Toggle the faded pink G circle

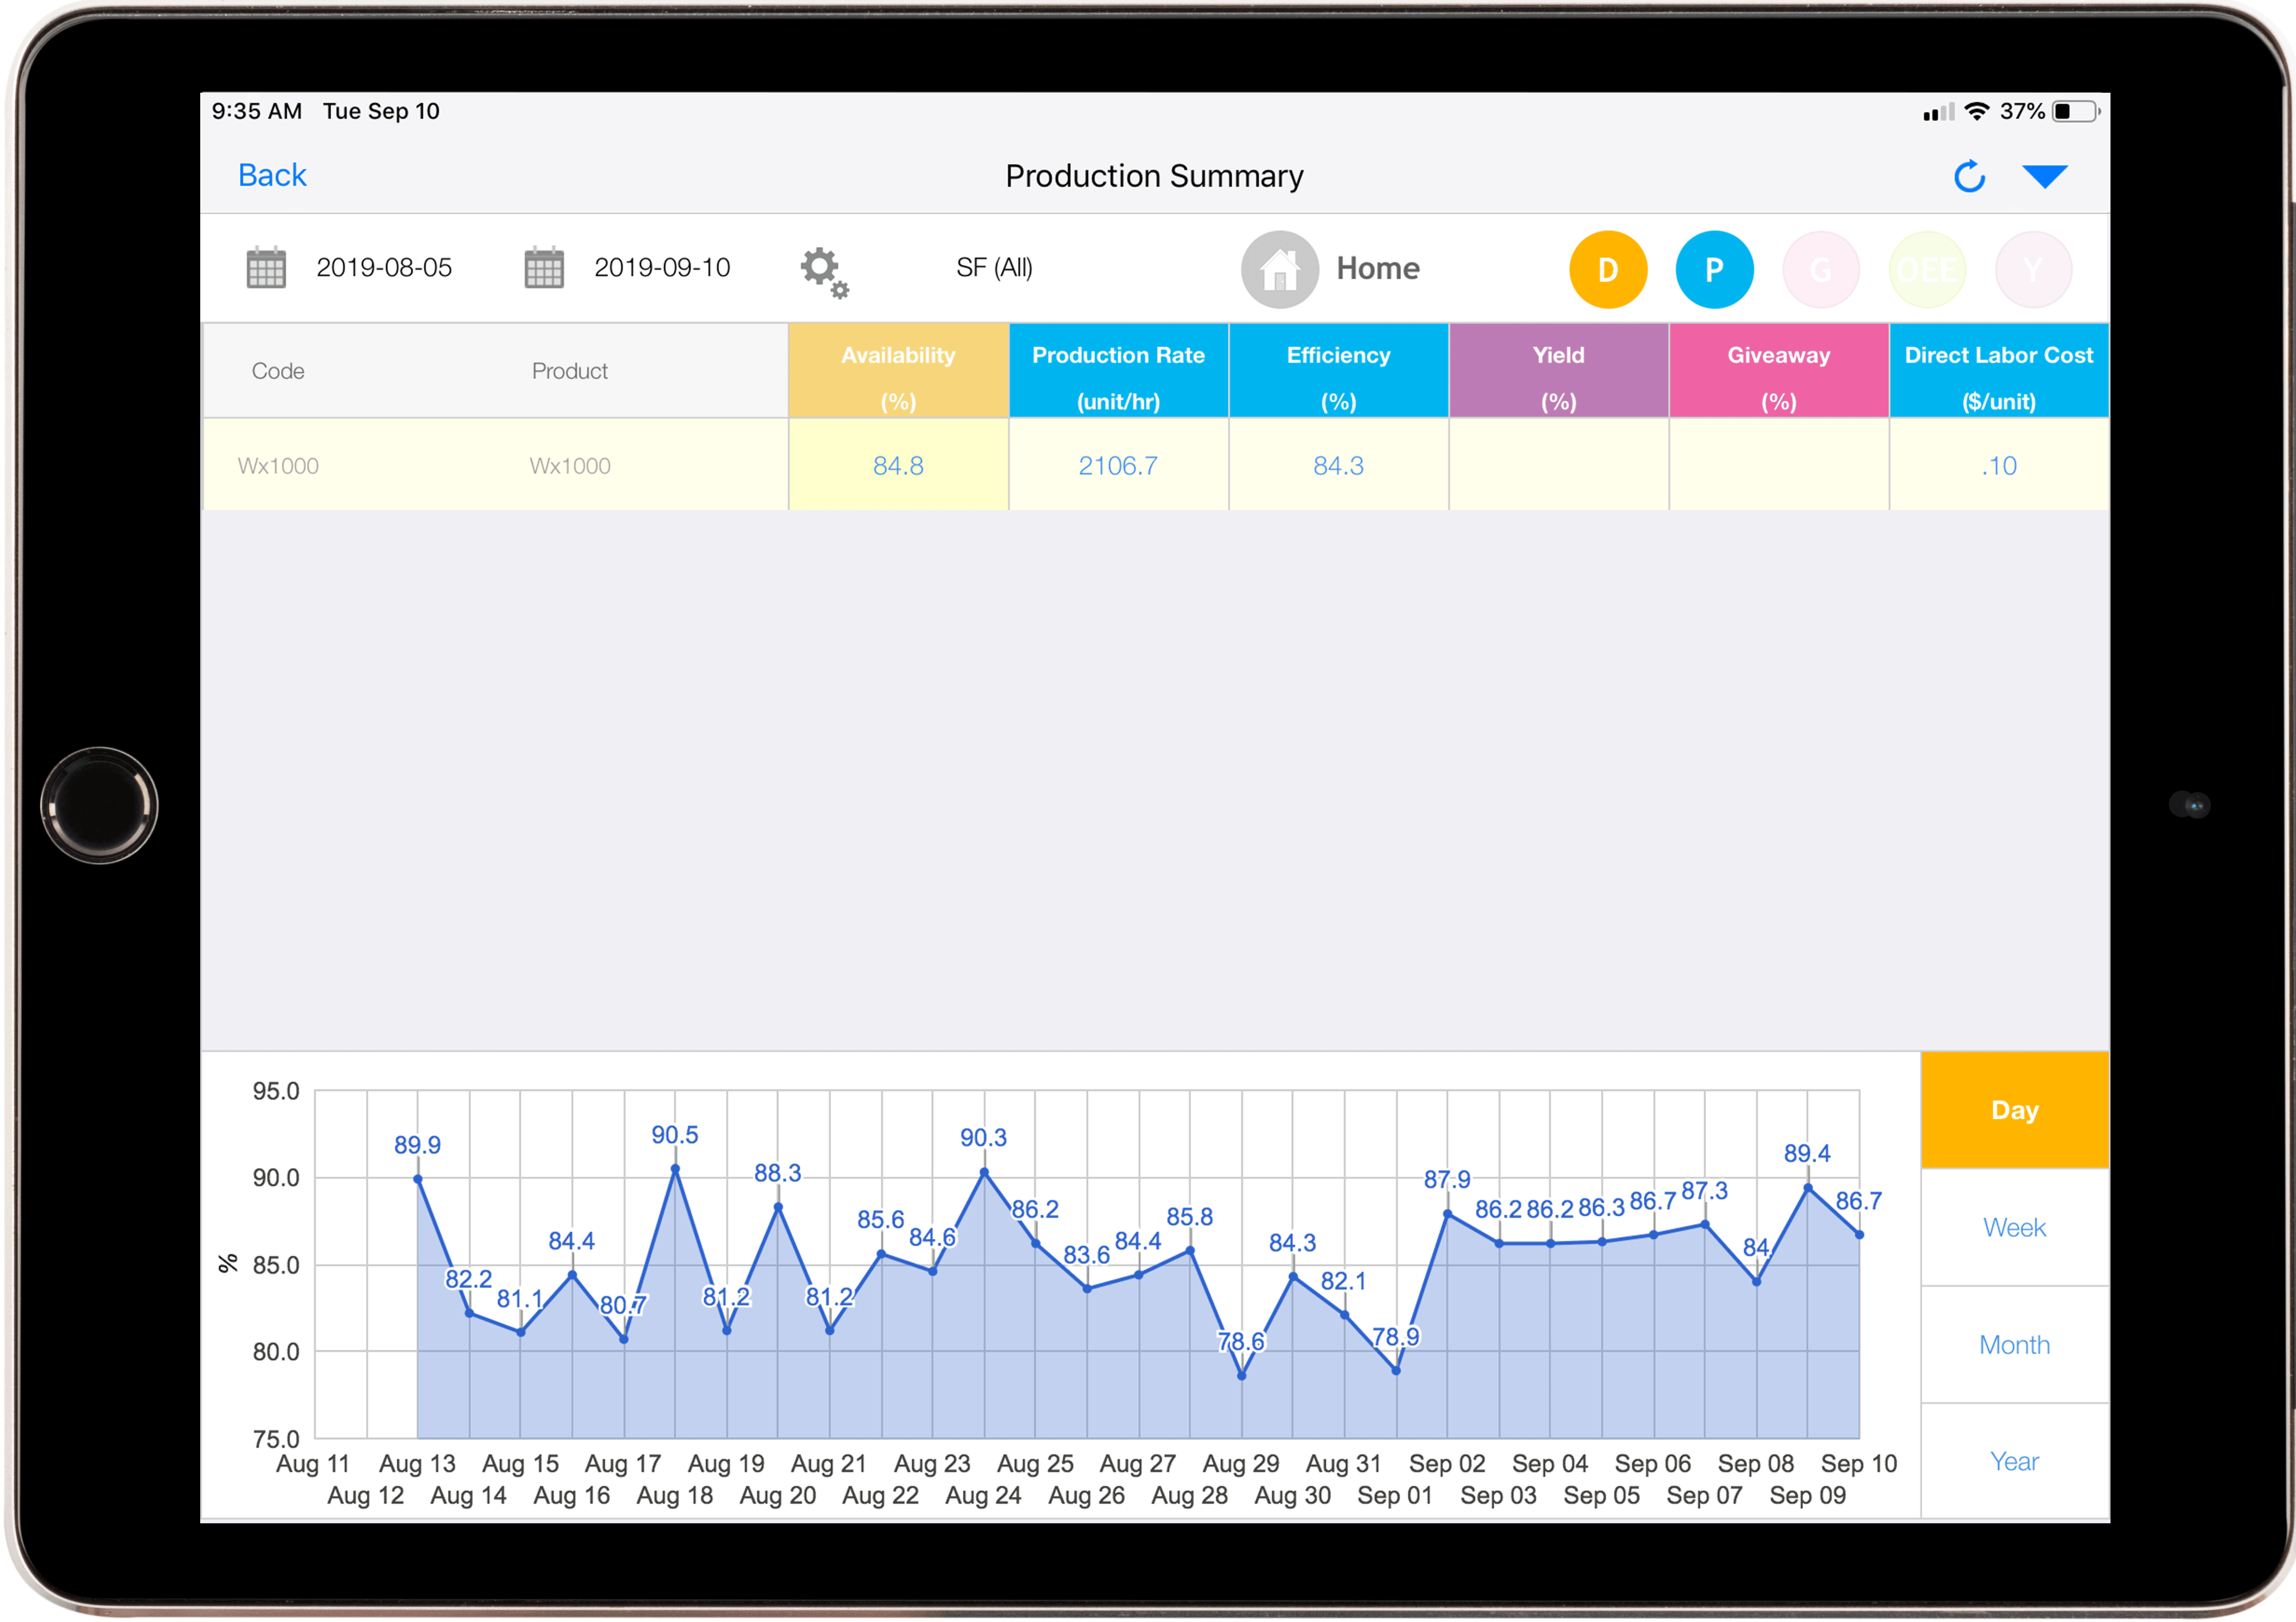tap(1820, 270)
